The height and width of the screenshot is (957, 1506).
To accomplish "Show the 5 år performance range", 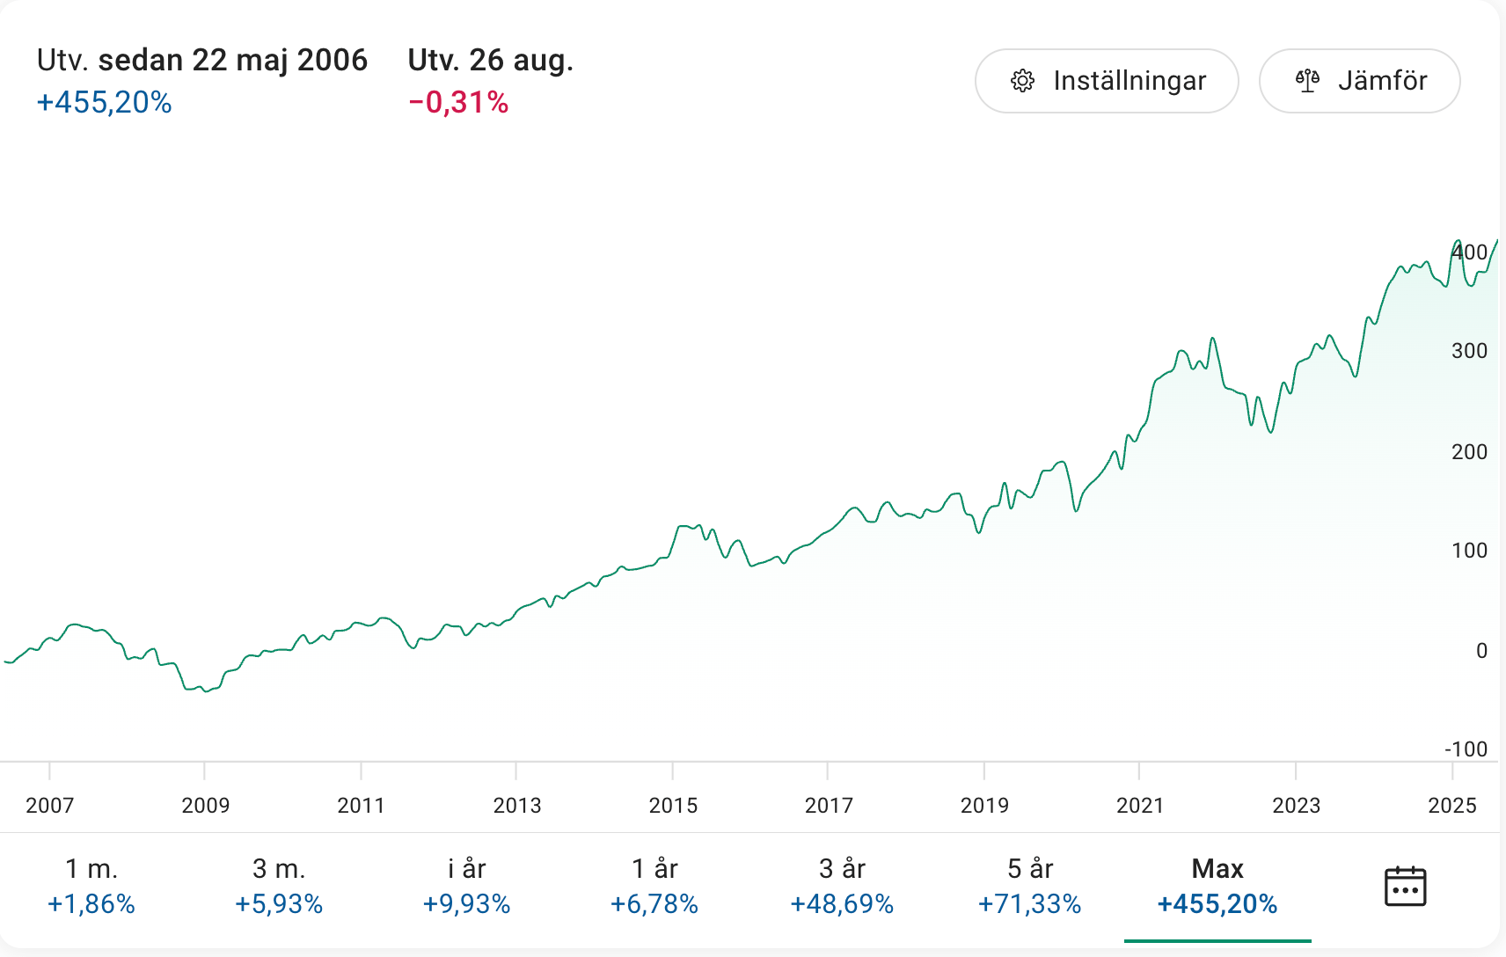I will coord(1029,886).
